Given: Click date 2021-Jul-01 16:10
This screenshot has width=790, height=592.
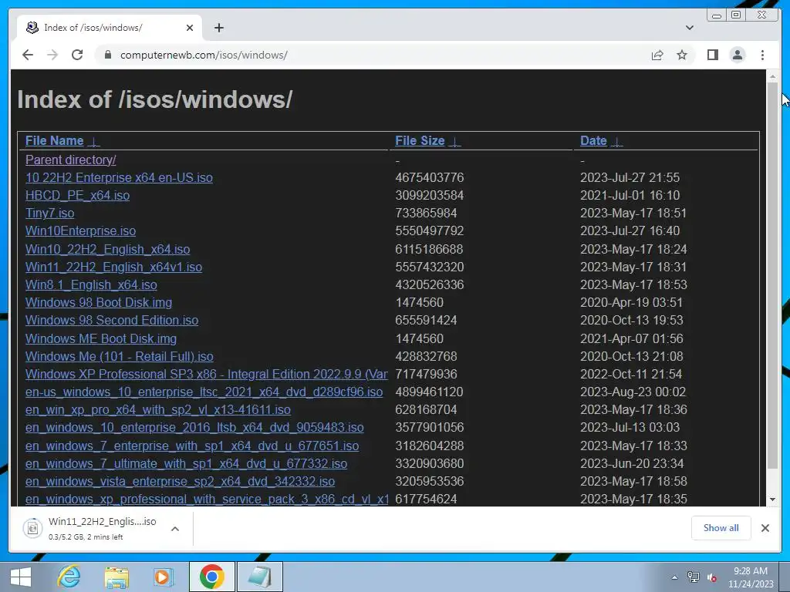Looking at the screenshot, I should (630, 195).
